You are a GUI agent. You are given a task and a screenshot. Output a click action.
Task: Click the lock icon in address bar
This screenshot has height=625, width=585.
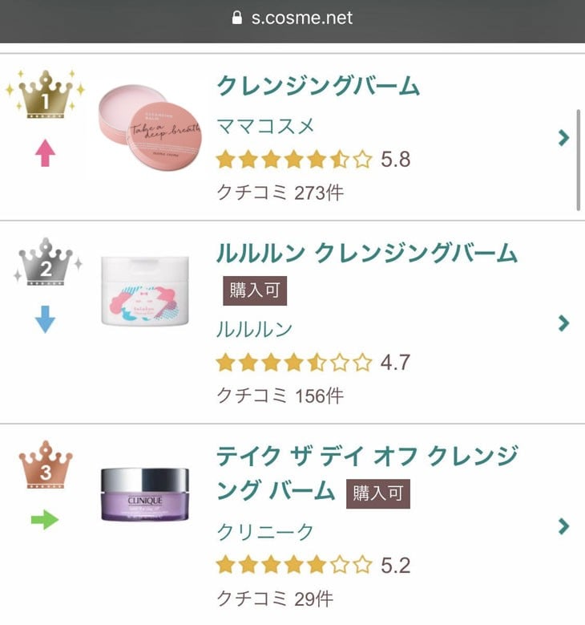point(236,18)
